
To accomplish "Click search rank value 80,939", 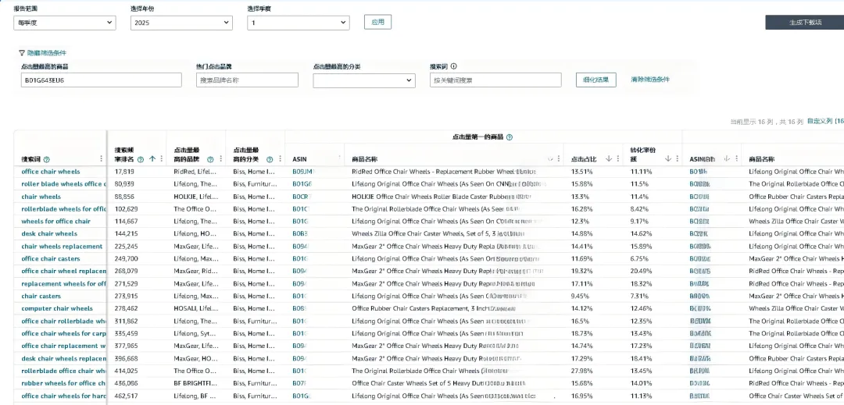I will tap(124, 184).
